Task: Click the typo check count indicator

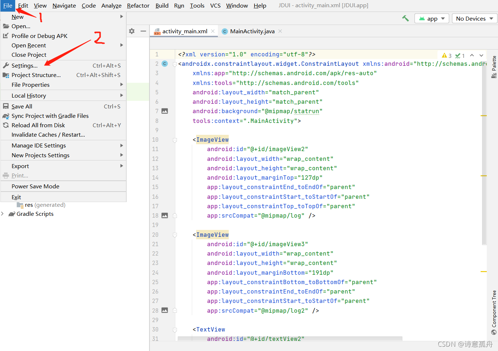Action: [460, 55]
